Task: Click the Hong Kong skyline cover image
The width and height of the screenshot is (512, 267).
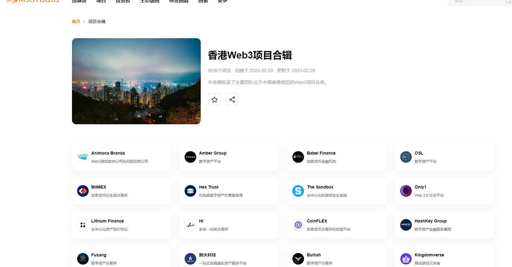Action: click(136, 81)
